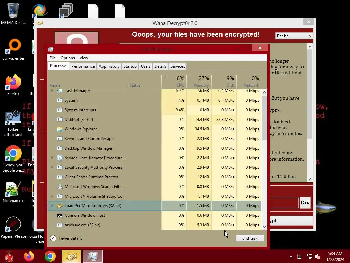The width and height of the screenshot is (350, 263).
Task: Click the Edge browser desktop icon
Action: click(x=40, y=11)
